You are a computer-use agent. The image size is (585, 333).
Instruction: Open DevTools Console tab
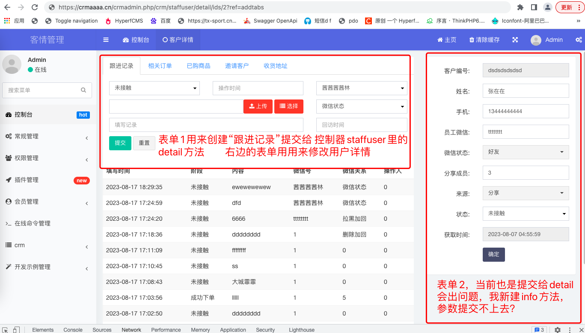point(73,330)
